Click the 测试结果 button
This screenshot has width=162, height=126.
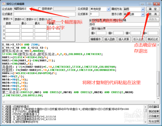pos(154,111)
